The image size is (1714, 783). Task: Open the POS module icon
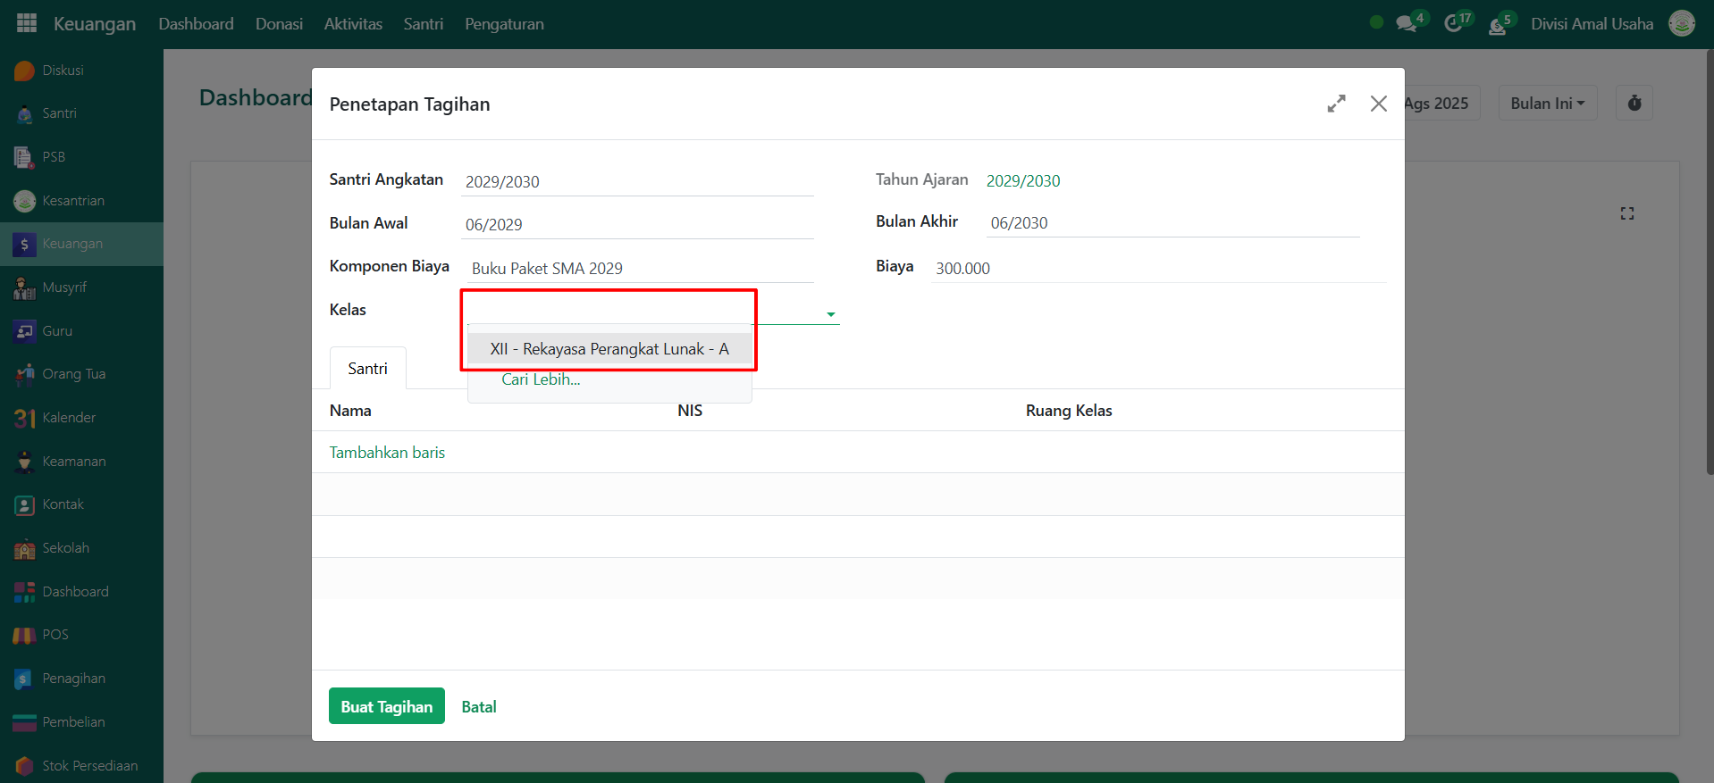[x=24, y=635]
